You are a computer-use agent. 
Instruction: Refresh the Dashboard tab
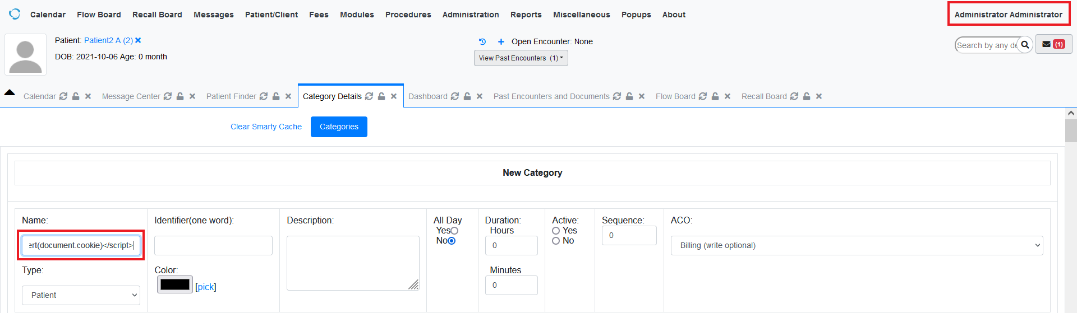coord(455,96)
